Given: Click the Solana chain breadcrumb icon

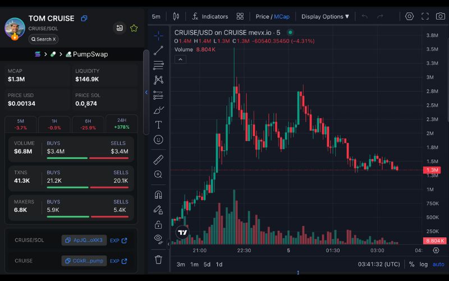Looking at the screenshot, I should point(38,54).
